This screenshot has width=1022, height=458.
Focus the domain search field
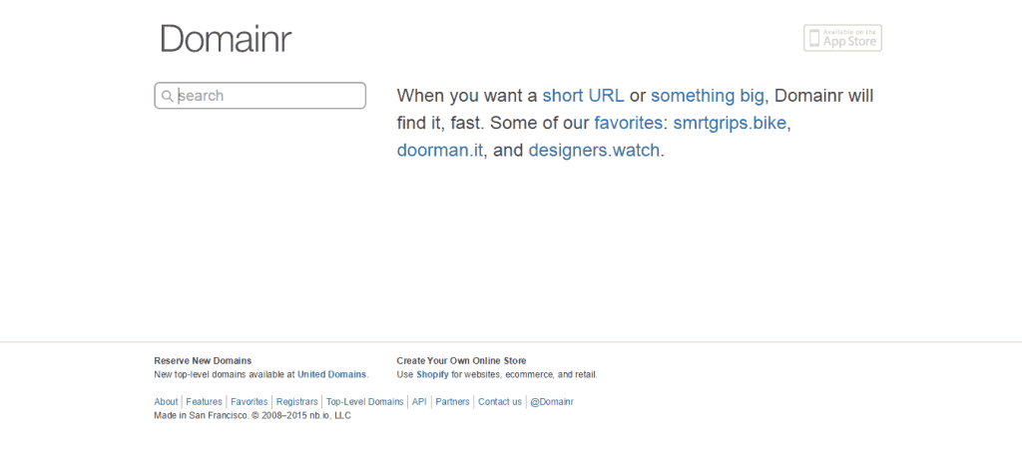(260, 96)
